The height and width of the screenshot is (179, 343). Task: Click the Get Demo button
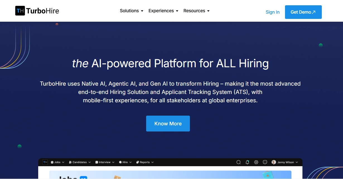tap(303, 12)
